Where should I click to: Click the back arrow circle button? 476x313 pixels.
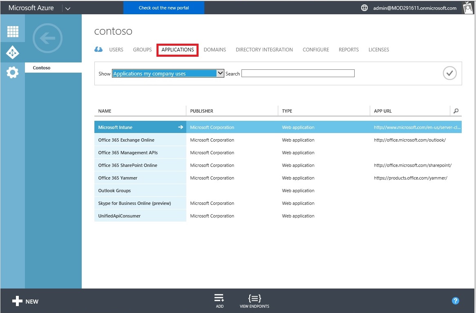(x=47, y=38)
